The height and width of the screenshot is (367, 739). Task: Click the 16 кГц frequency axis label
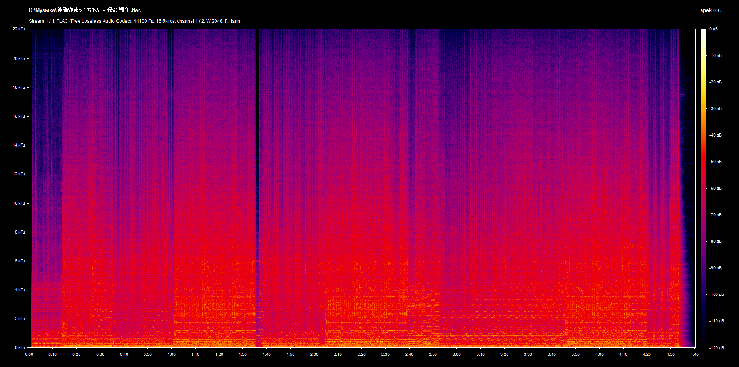point(19,116)
